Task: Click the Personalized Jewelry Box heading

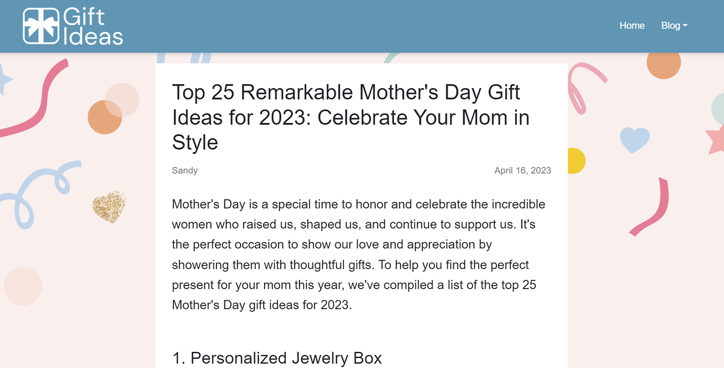Action: pyautogui.click(x=277, y=358)
